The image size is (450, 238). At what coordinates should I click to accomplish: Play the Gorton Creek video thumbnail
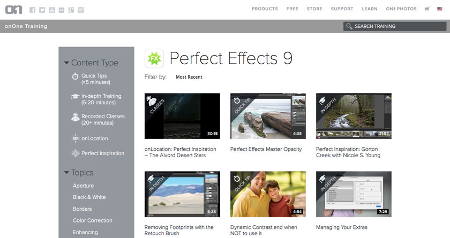coord(354,116)
